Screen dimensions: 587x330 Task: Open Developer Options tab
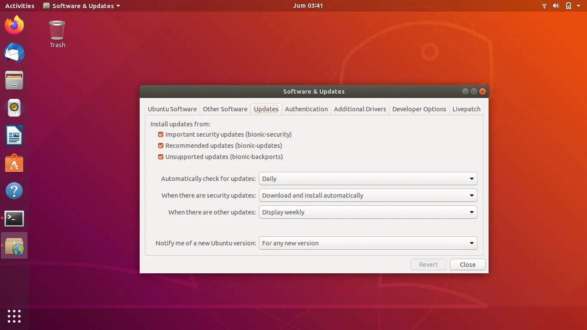[419, 109]
